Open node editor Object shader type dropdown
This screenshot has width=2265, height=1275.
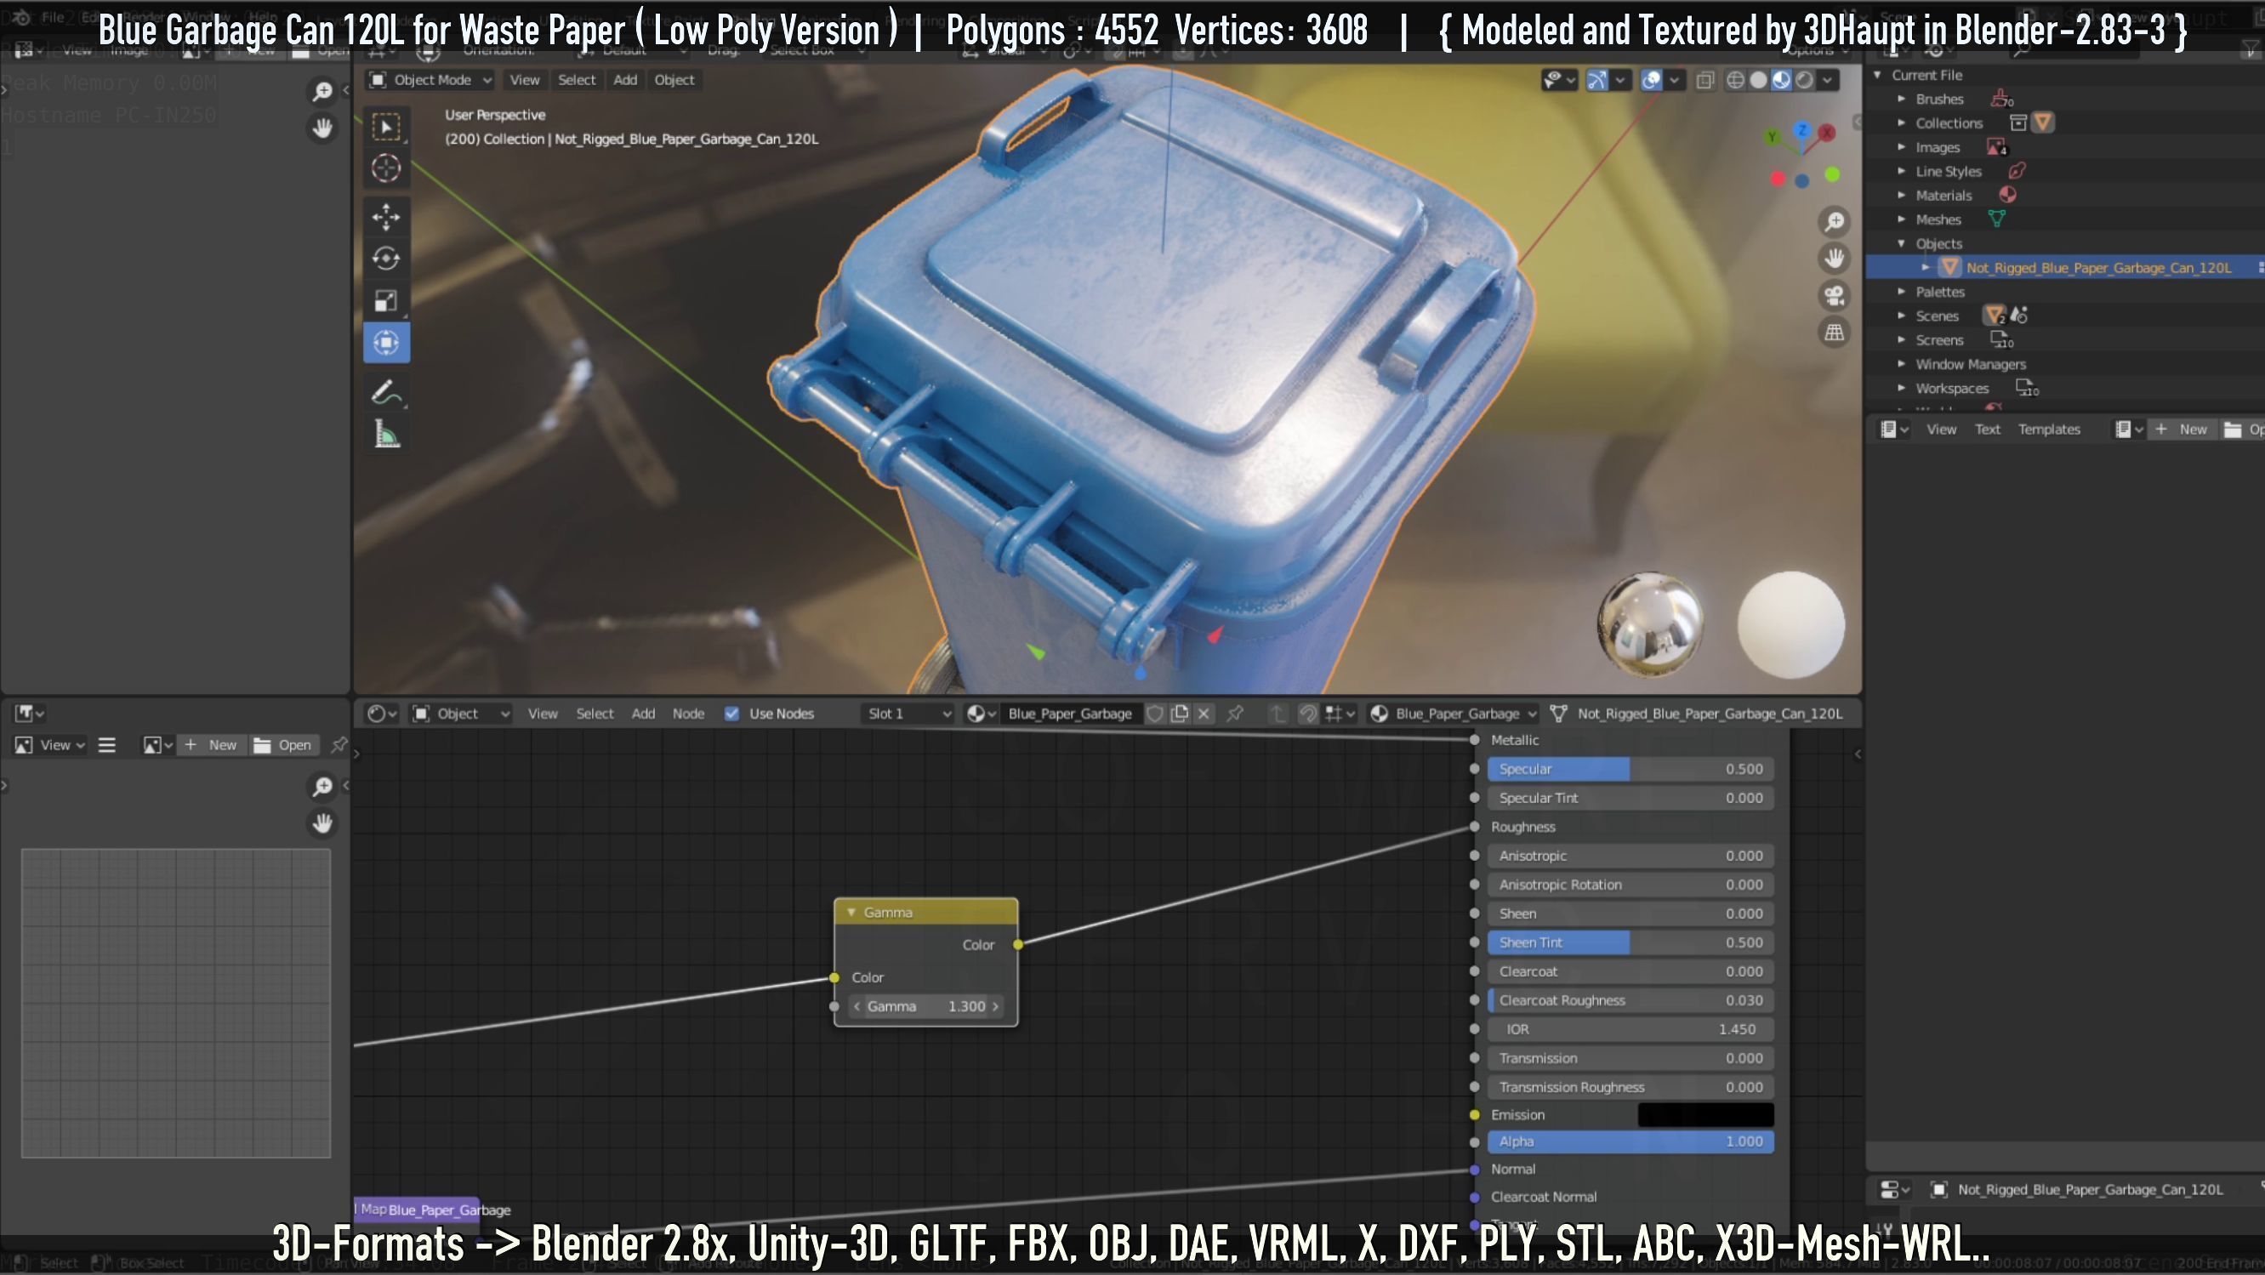(461, 714)
